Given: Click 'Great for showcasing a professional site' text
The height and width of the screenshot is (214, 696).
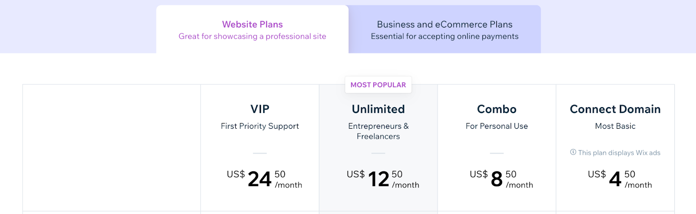Looking at the screenshot, I should [x=252, y=37].
